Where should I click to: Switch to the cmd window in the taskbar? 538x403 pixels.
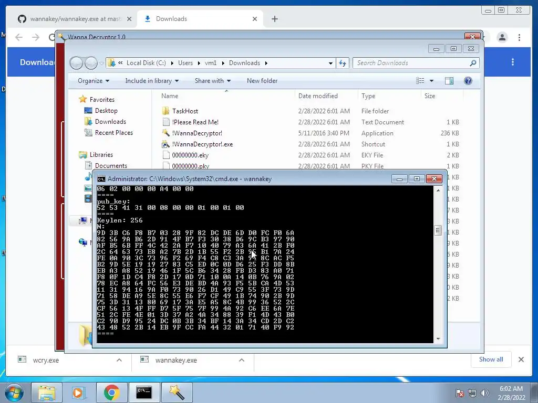point(144,393)
